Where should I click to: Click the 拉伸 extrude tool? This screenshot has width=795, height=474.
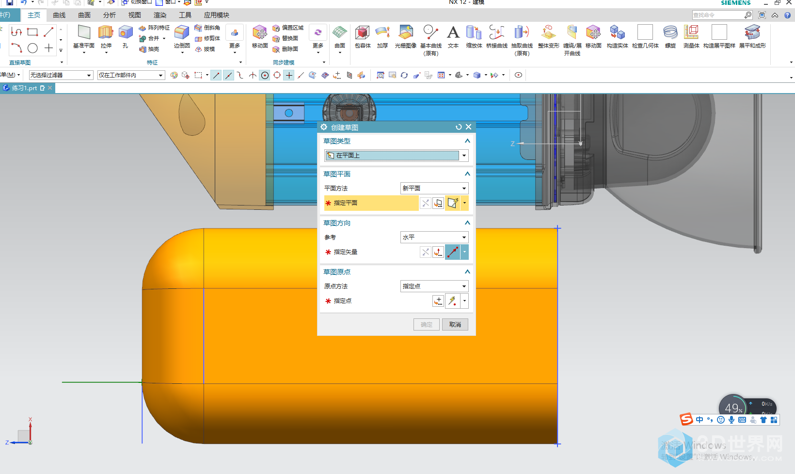[x=106, y=36]
